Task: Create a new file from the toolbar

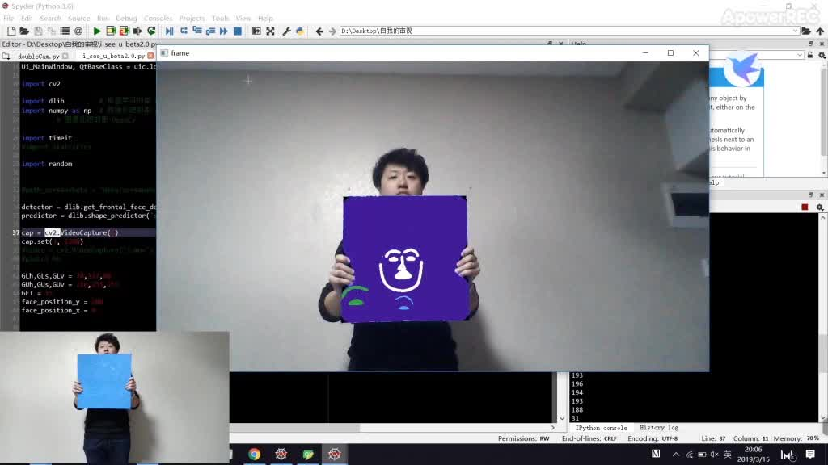Action: [x=11, y=31]
